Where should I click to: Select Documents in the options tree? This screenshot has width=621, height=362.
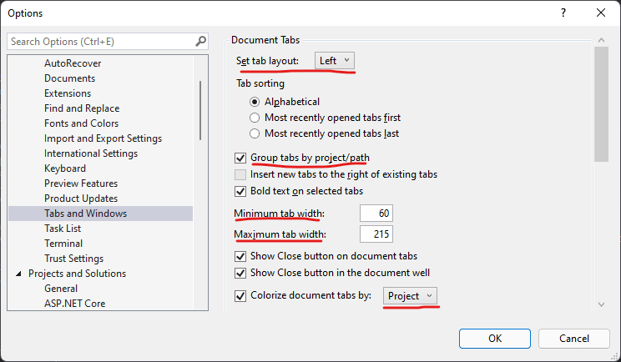pos(70,78)
